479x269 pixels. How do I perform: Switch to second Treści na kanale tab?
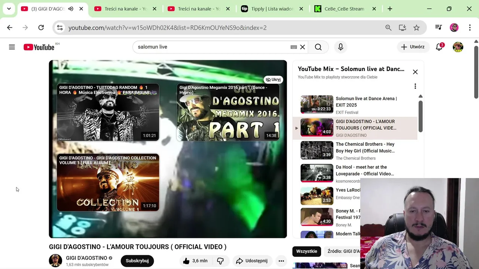pyautogui.click(x=199, y=9)
